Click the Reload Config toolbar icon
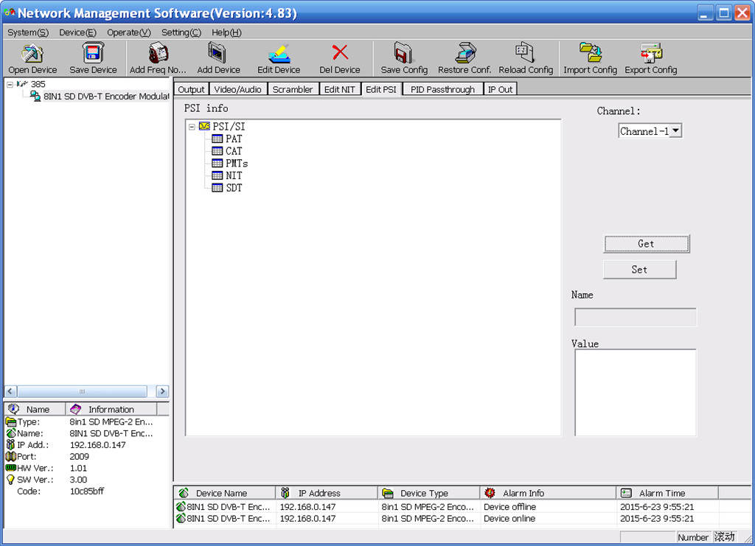The height and width of the screenshot is (546, 755). [525, 52]
